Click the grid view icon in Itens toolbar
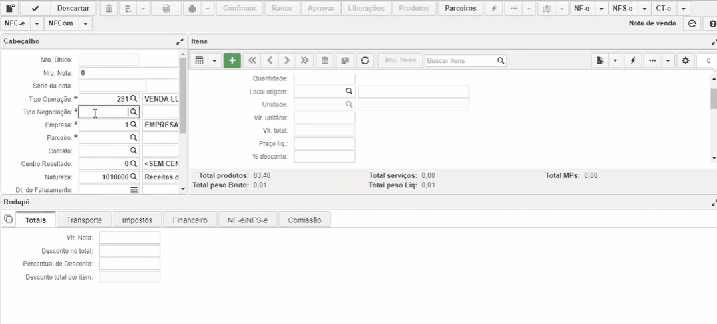This screenshot has width=717, height=324. pos(199,60)
